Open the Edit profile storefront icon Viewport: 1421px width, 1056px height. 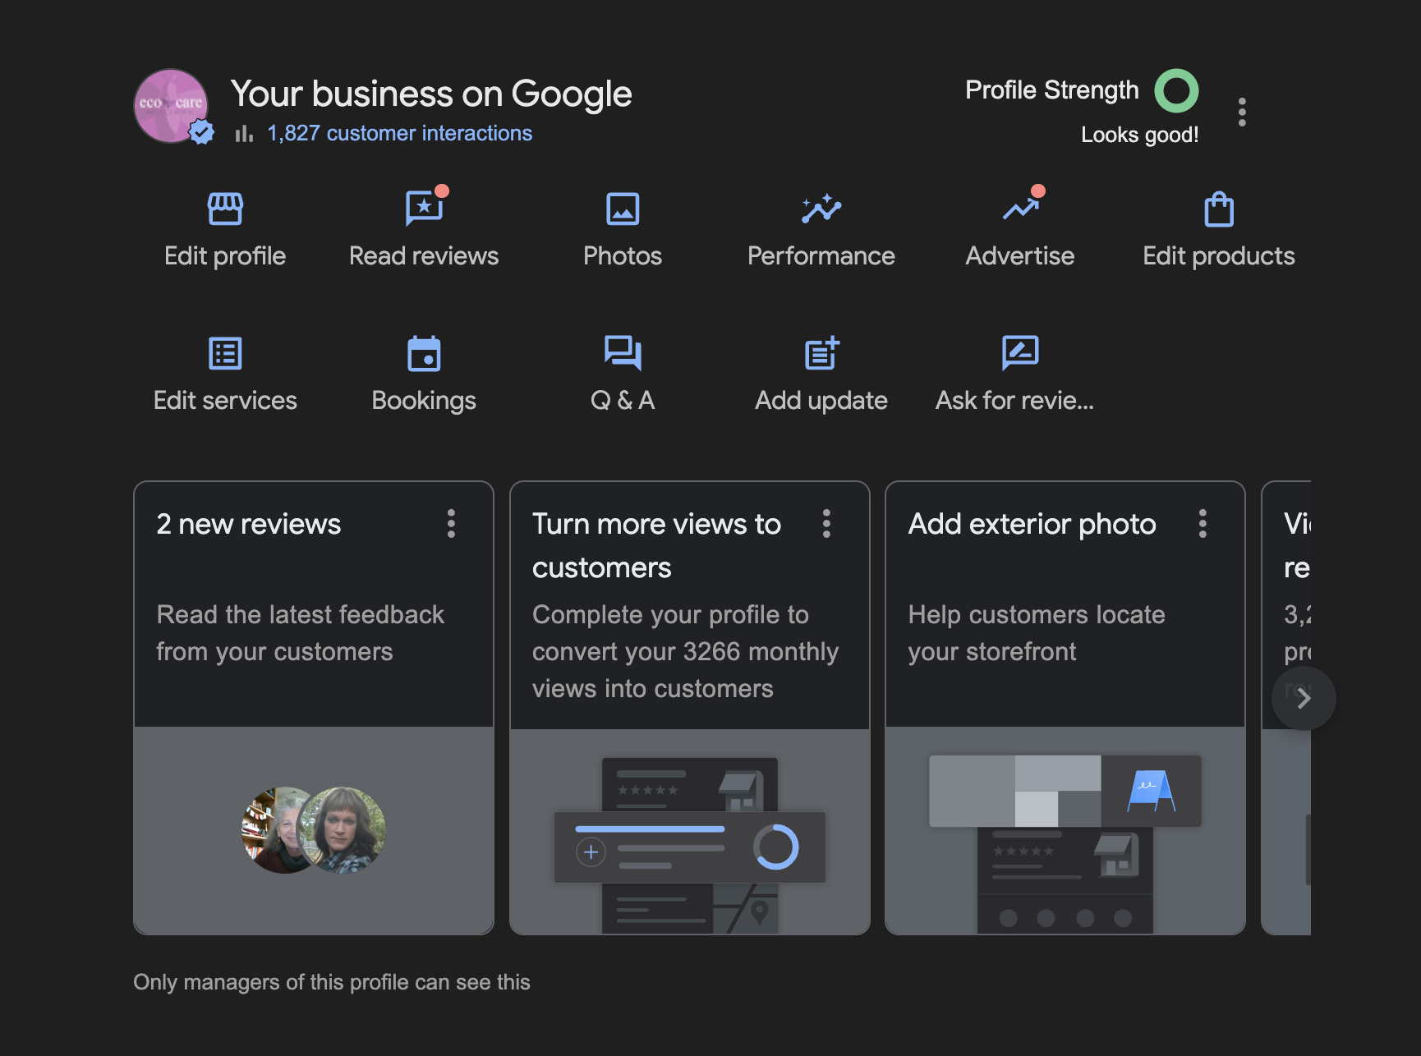(x=225, y=209)
